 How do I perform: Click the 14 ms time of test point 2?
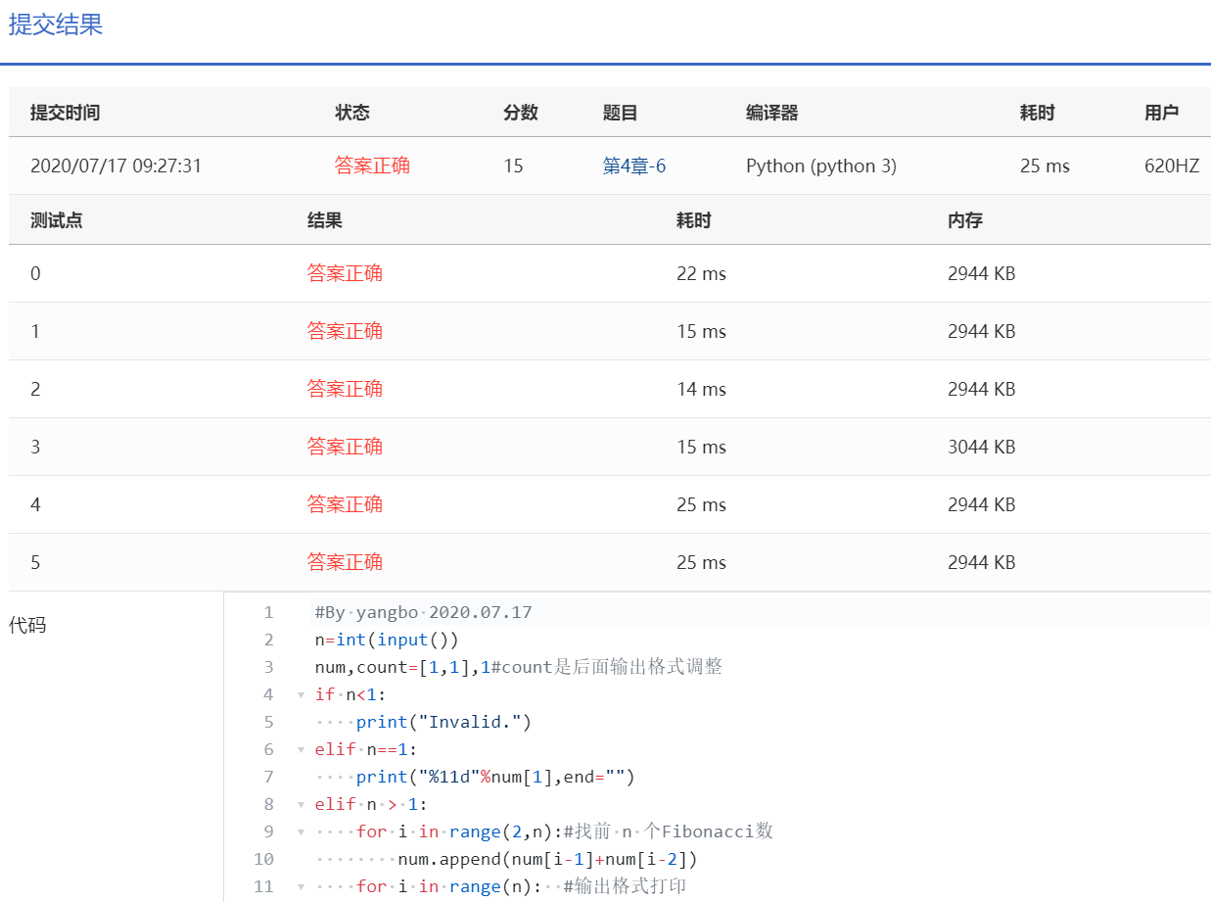click(x=701, y=389)
